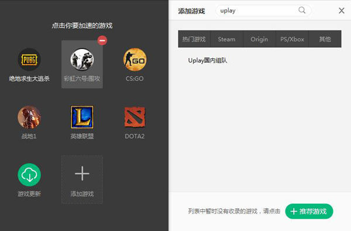Open 游戏更新 cloud download icon
This screenshot has height=231, width=351.
pyautogui.click(x=29, y=175)
